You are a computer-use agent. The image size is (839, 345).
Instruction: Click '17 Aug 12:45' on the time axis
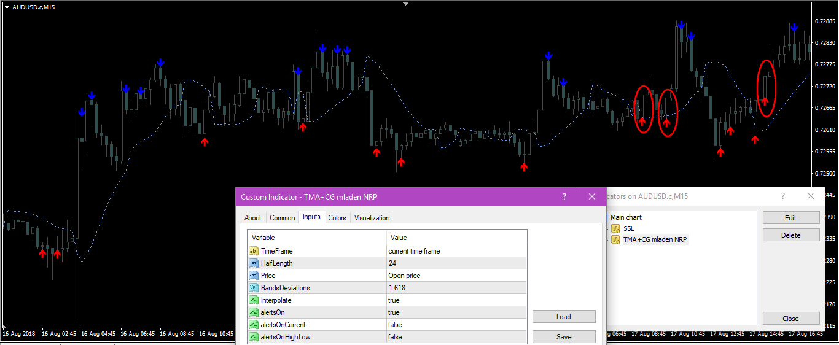(x=727, y=334)
